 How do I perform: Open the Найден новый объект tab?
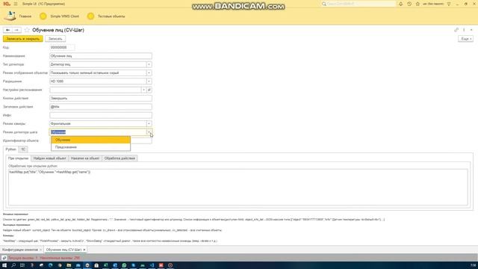point(50,158)
